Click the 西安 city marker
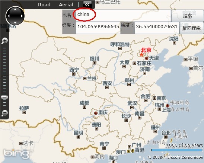204x163 pixels. 107,87
